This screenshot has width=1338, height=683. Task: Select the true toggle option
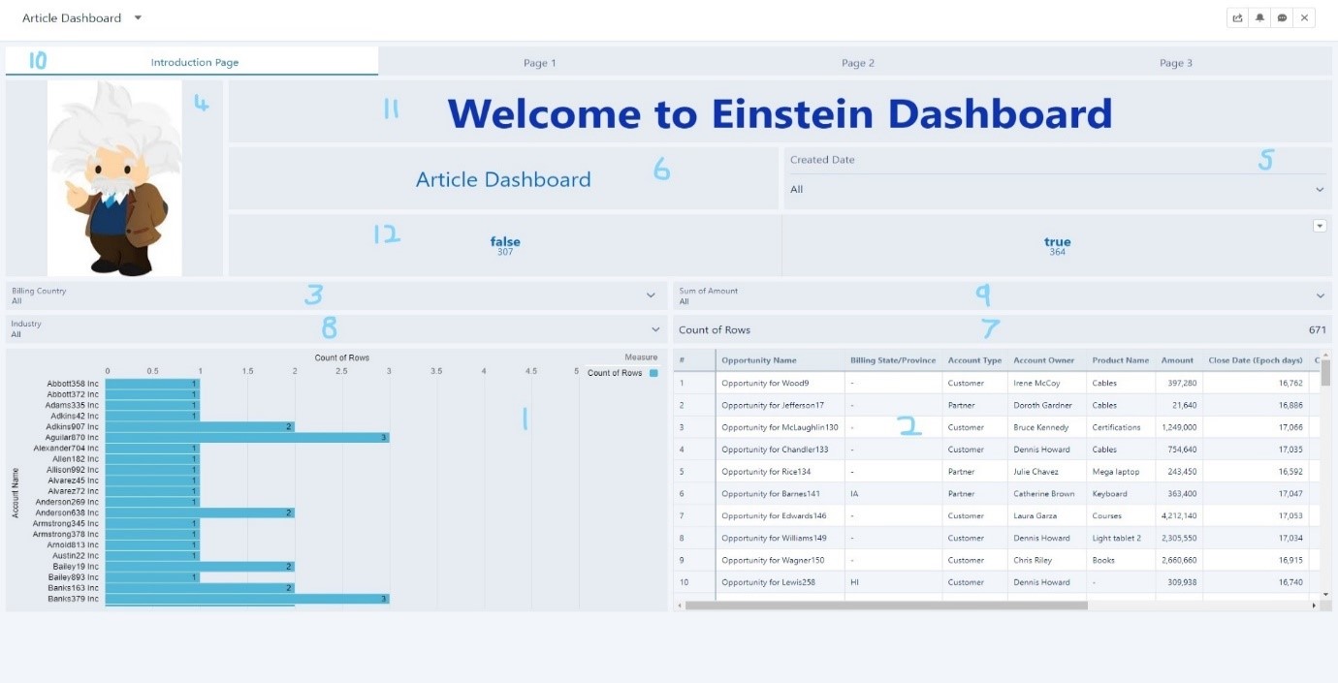point(1057,246)
